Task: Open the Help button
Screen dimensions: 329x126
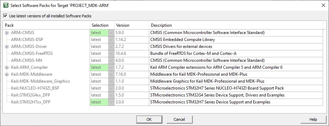Action: pyautogui.click(x=313, y=119)
